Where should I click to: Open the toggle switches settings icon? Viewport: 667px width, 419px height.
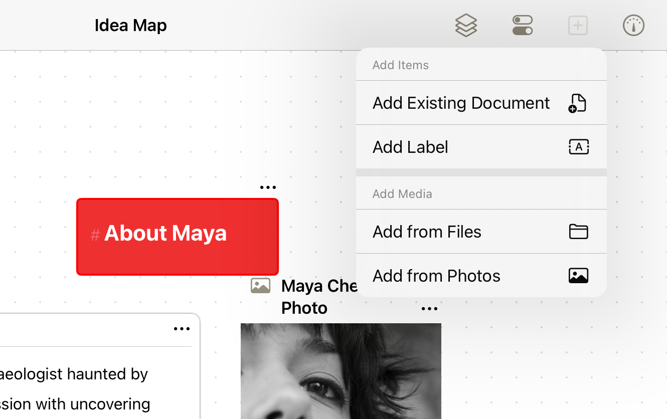[x=522, y=25]
